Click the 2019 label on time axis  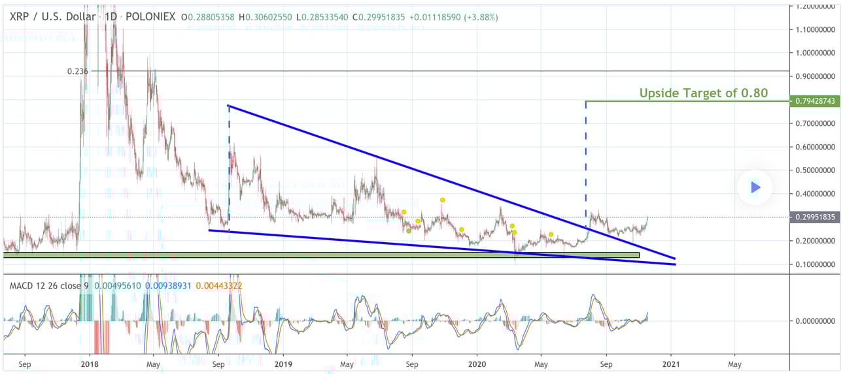click(x=283, y=364)
